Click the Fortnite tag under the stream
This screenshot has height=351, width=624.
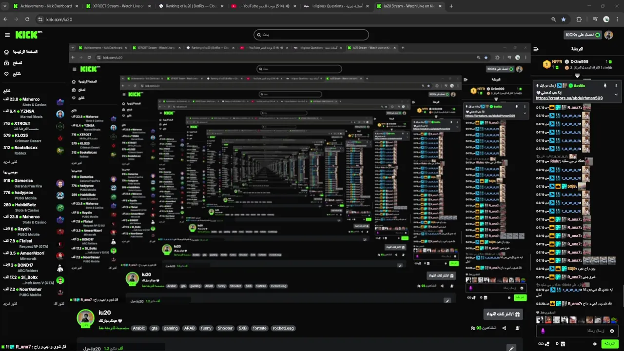(x=260, y=328)
